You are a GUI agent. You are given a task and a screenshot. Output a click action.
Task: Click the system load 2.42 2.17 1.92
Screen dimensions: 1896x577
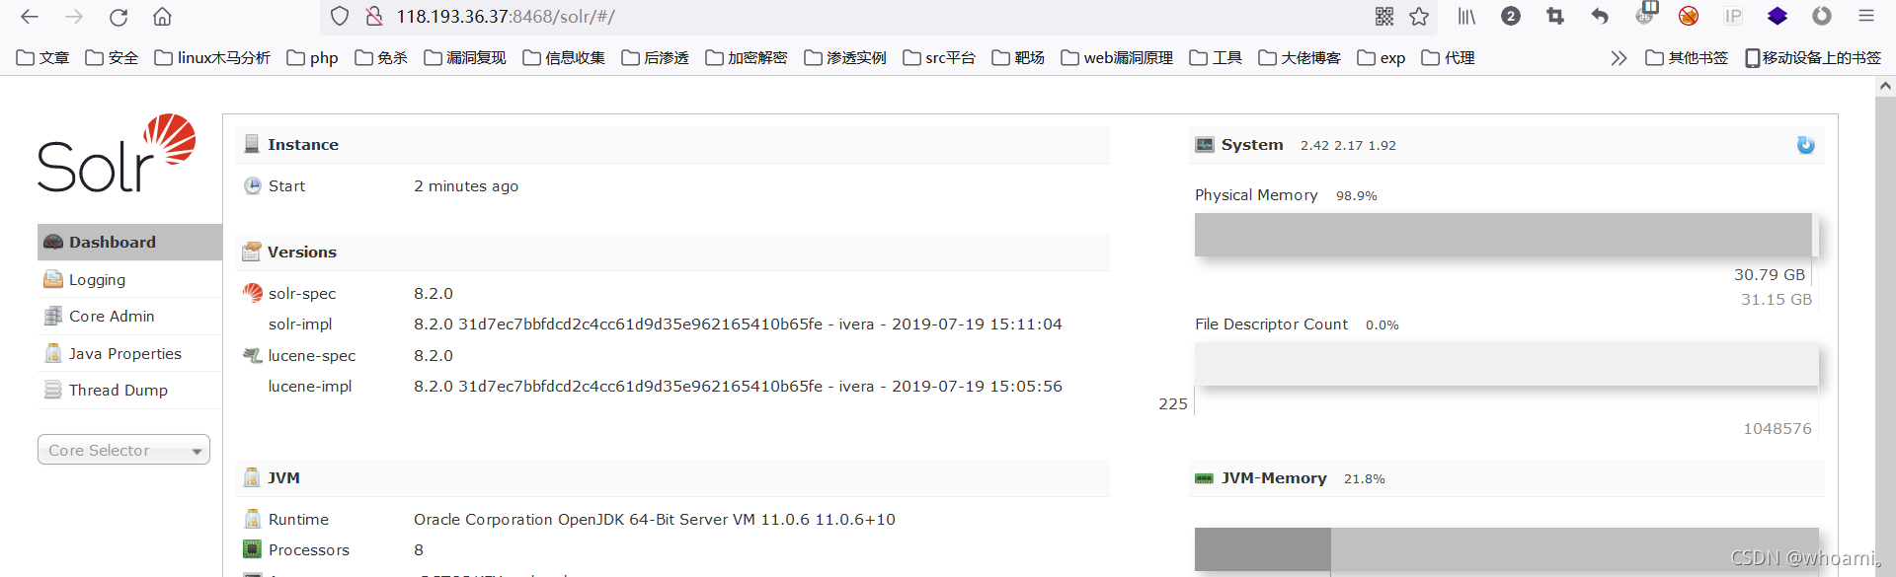click(1348, 145)
